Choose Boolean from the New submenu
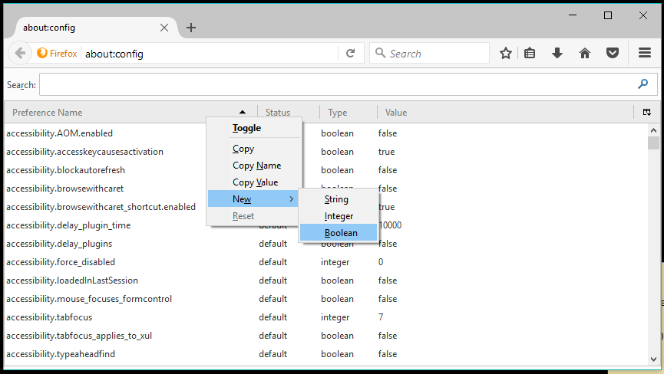 click(340, 232)
